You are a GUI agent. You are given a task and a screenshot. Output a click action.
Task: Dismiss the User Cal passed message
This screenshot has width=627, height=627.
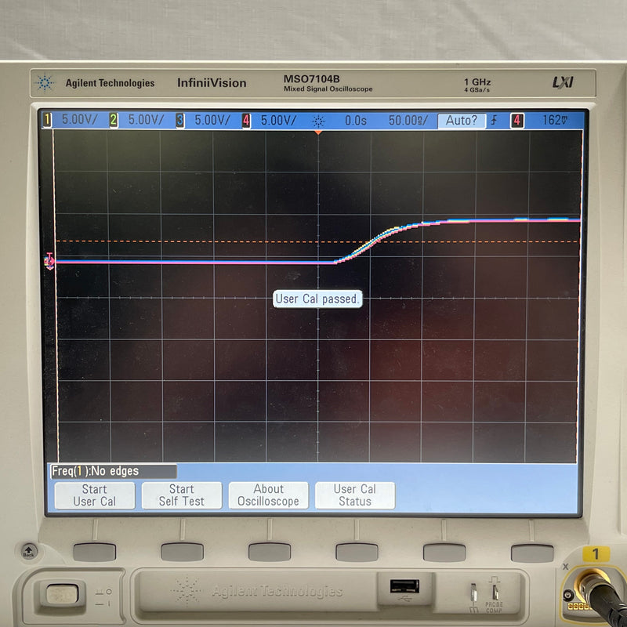click(x=317, y=299)
